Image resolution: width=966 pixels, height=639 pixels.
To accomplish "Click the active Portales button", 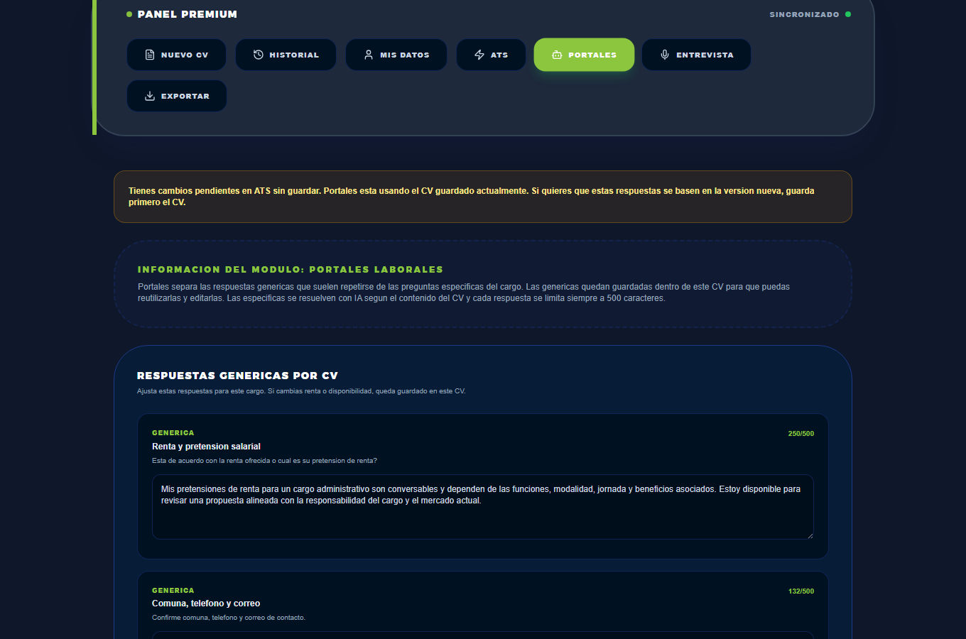I will 584,55.
